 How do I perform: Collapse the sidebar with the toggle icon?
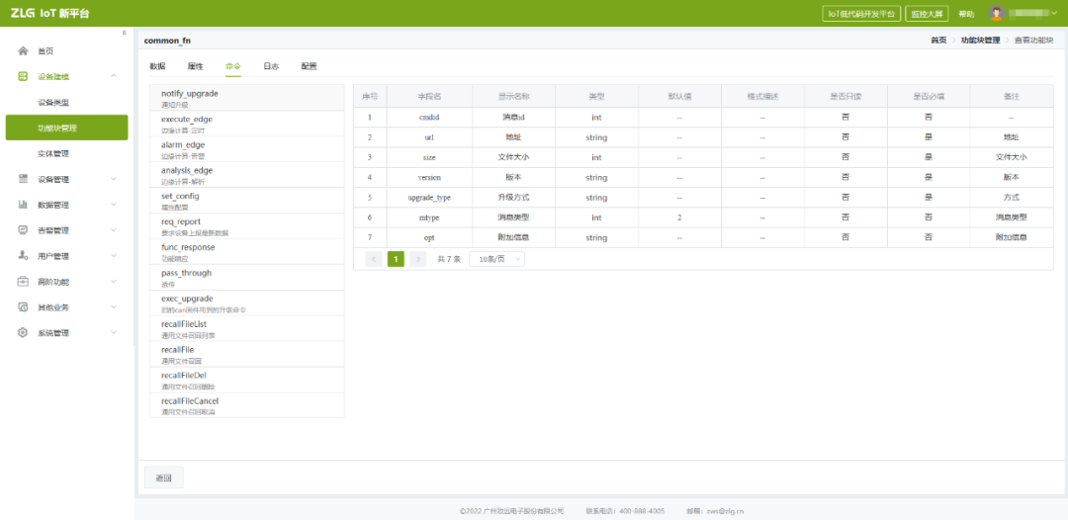(x=124, y=33)
